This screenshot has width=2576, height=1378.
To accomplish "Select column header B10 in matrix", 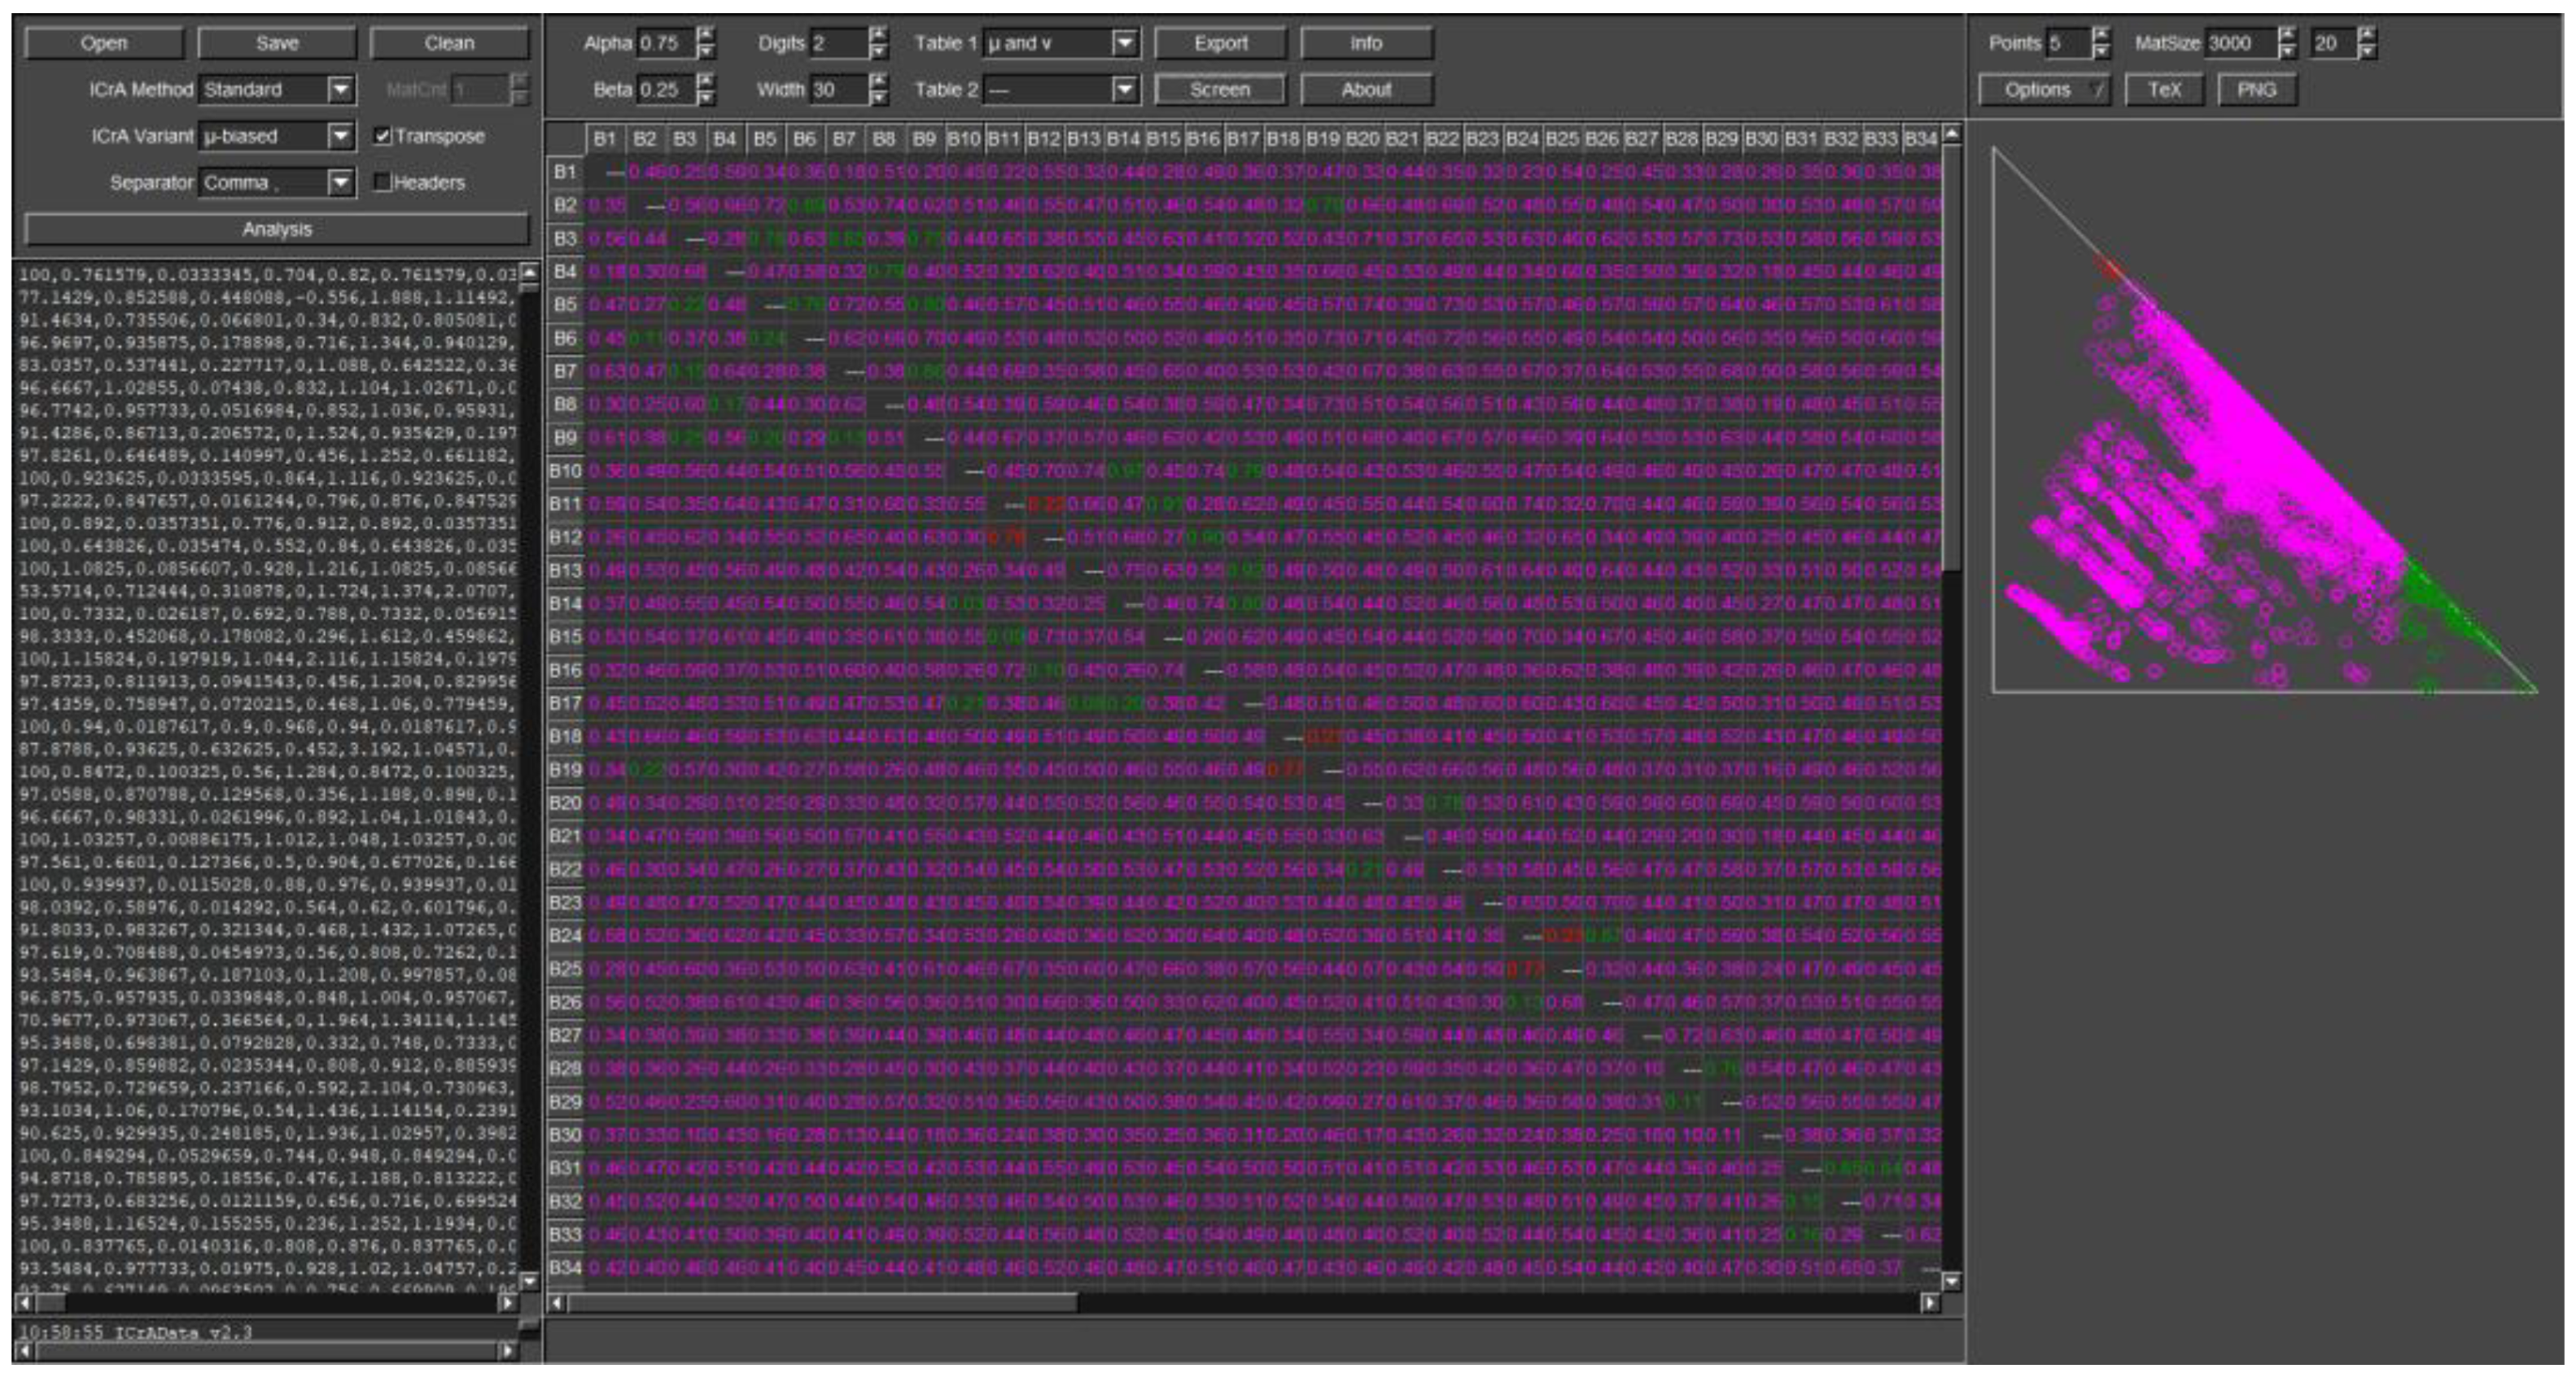I will (x=963, y=139).
